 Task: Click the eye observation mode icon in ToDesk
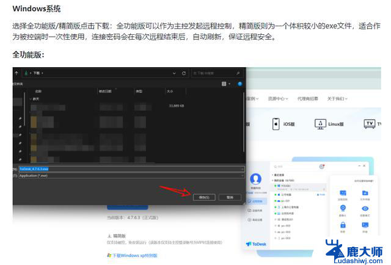365,208
